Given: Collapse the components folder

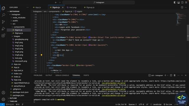Looking at the screenshot, I should point(12,27).
